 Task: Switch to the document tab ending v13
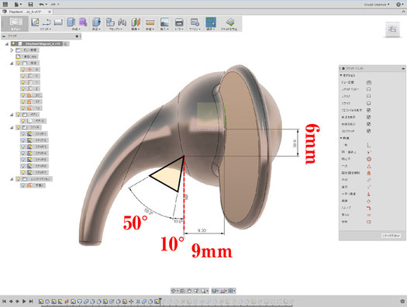26,12
